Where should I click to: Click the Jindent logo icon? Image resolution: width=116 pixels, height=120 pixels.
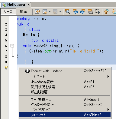point(27,71)
